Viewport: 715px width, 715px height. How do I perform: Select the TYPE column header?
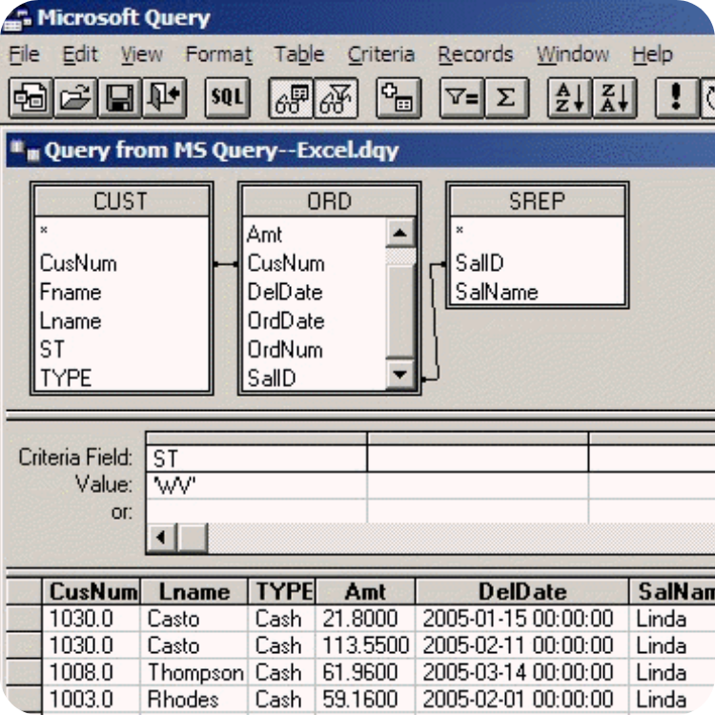click(282, 592)
